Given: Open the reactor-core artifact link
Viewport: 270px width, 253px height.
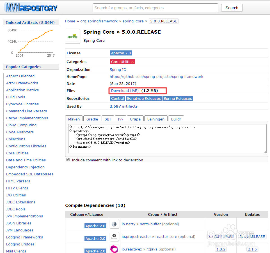Looking at the screenshot, I should point(166,237).
